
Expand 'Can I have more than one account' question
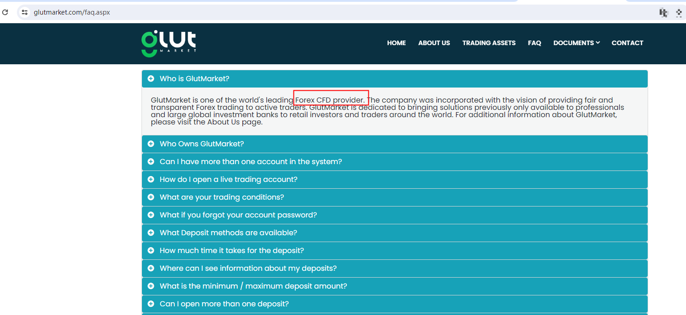(395, 162)
